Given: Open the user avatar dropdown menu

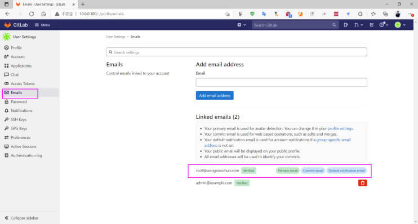Looking at the screenshot, I should 400,25.
